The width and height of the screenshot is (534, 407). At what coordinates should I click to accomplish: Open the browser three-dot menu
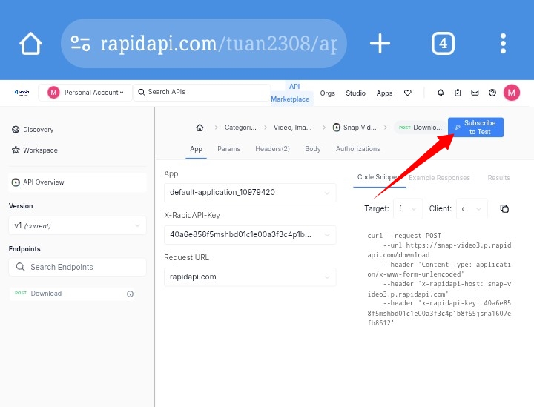click(x=504, y=44)
